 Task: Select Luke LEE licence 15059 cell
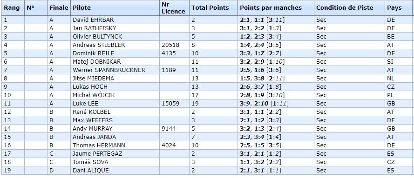(170, 104)
